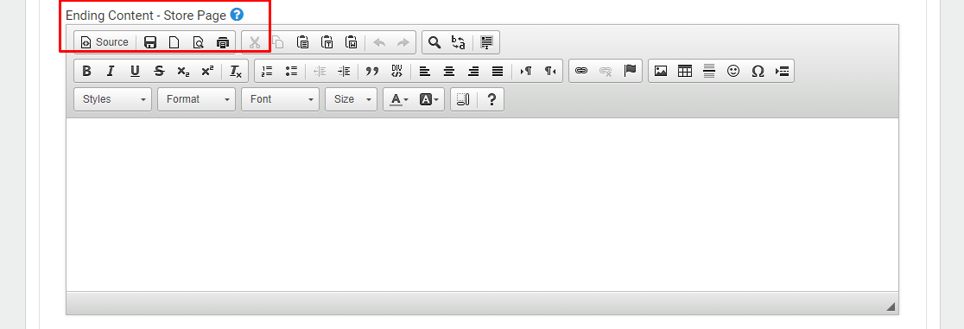Viewport: 964px width, 329px height.
Task: Toggle underline formatting
Action: coord(136,71)
